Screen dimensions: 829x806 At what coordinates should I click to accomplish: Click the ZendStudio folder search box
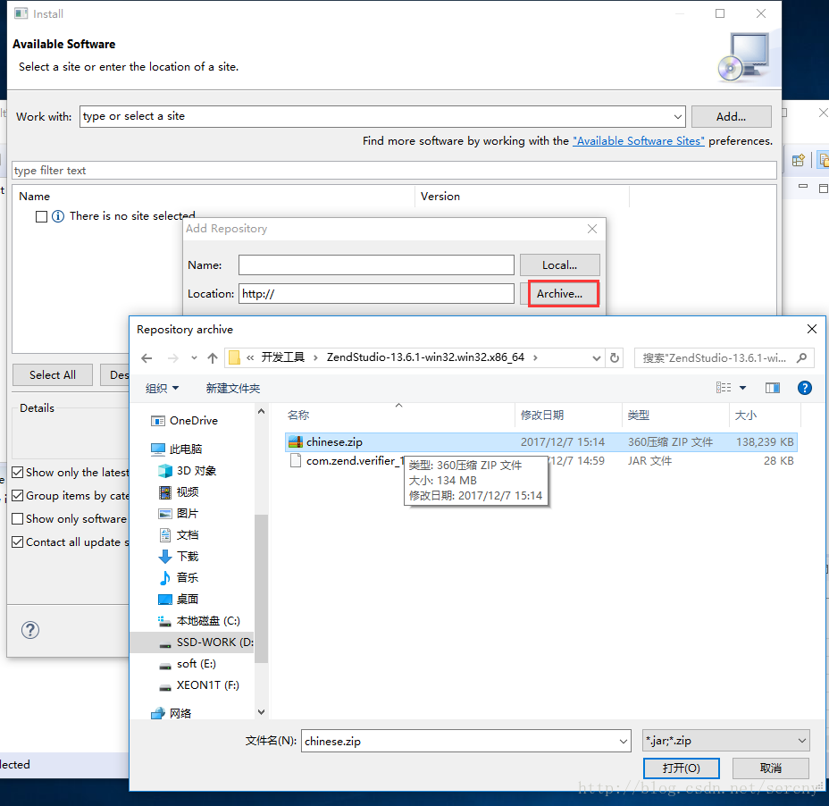coord(724,358)
